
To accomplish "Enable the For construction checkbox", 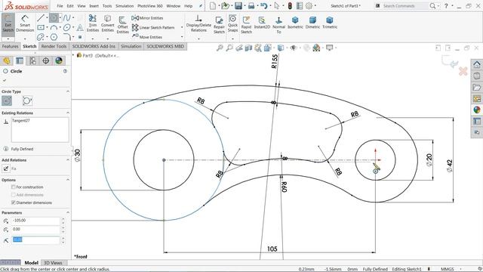I will point(14,187).
